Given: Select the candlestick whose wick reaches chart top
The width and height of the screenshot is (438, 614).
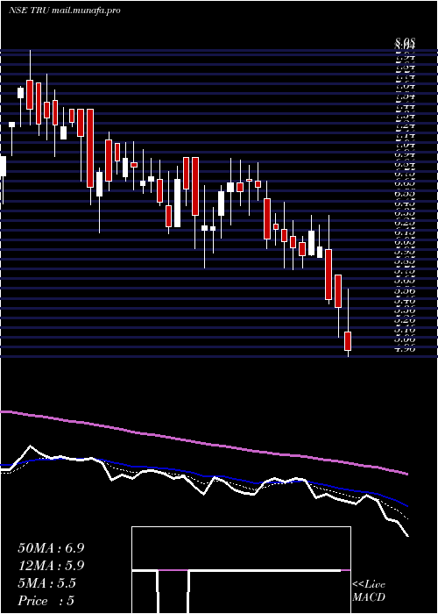Looking at the screenshot, I should [x=30, y=95].
